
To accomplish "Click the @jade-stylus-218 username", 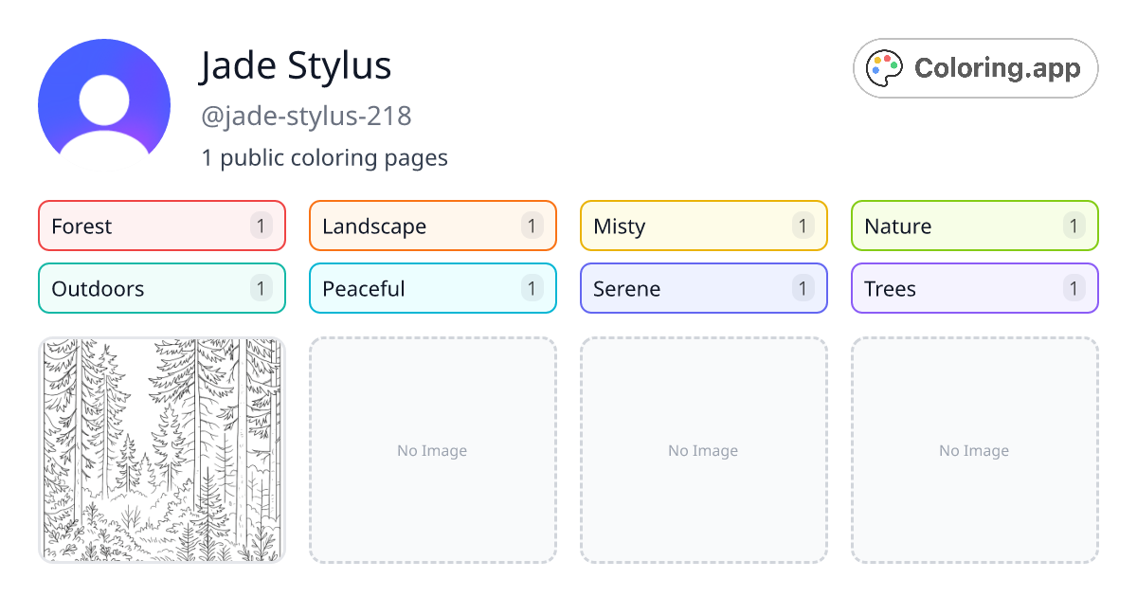I will (x=307, y=116).
